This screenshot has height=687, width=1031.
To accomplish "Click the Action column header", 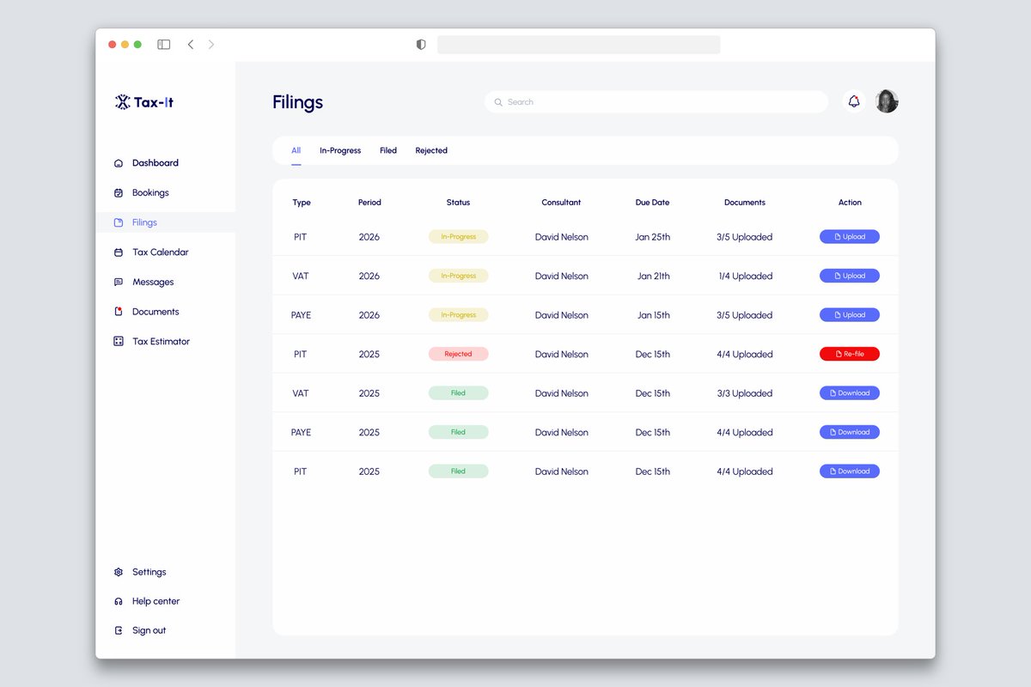I will click(x=850, y=203).
